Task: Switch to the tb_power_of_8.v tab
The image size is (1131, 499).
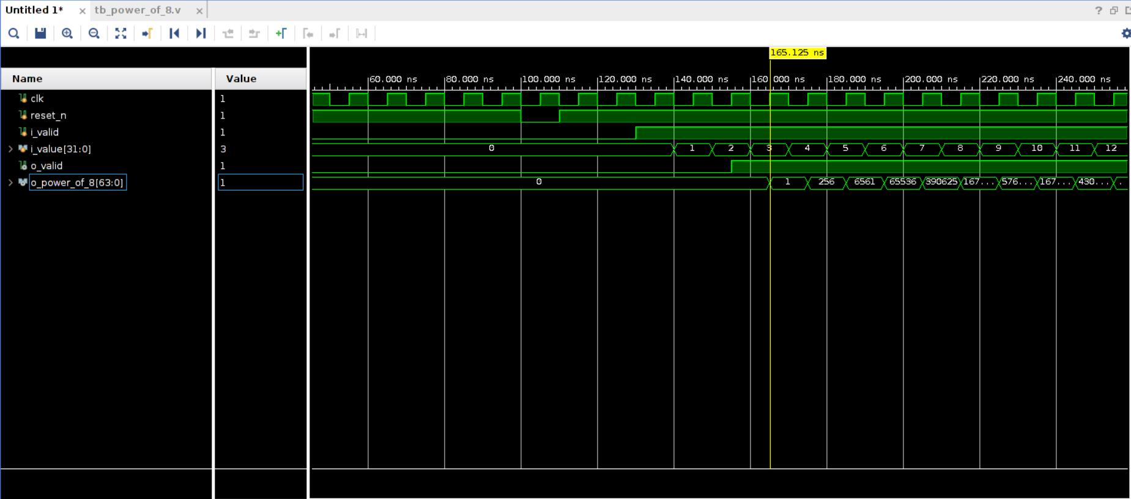Action: pos(138,10)
